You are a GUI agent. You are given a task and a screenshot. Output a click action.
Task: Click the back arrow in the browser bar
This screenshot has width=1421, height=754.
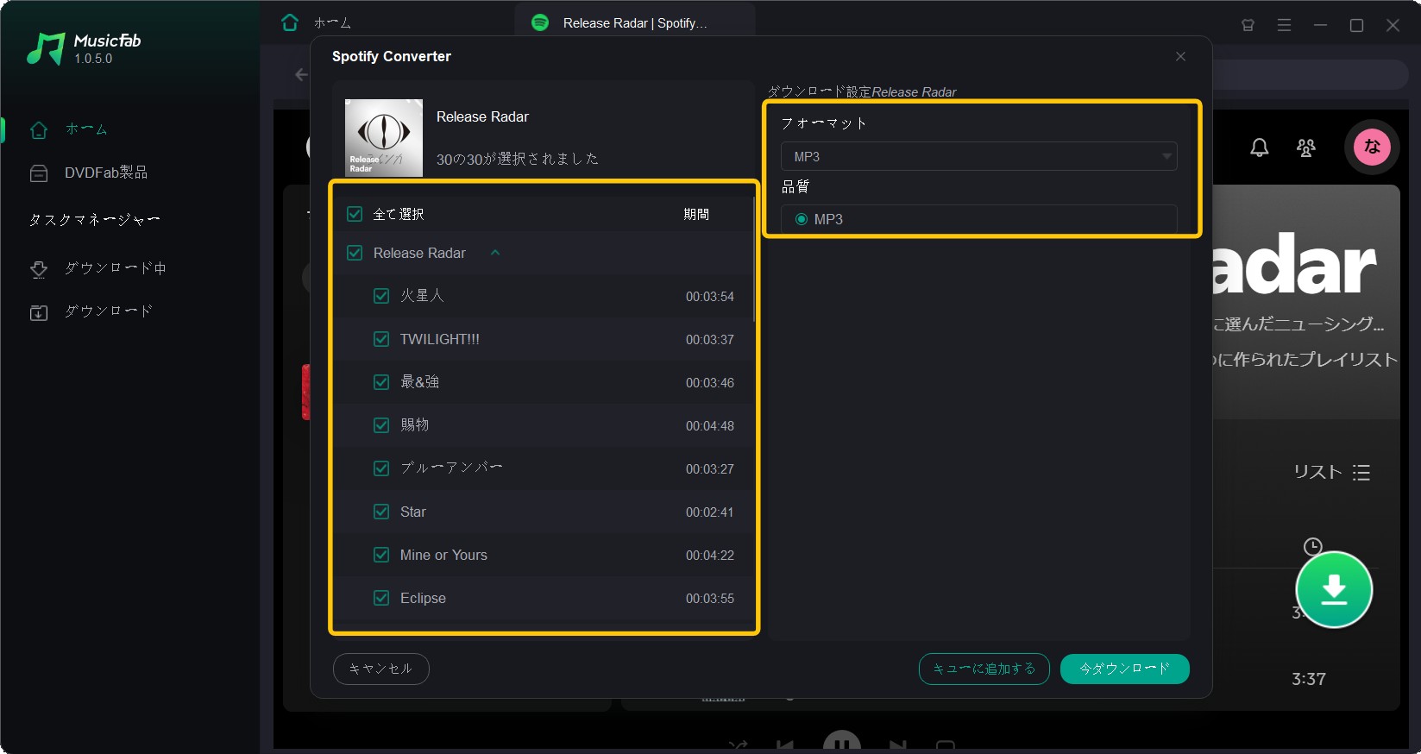(x=301, y=74)
